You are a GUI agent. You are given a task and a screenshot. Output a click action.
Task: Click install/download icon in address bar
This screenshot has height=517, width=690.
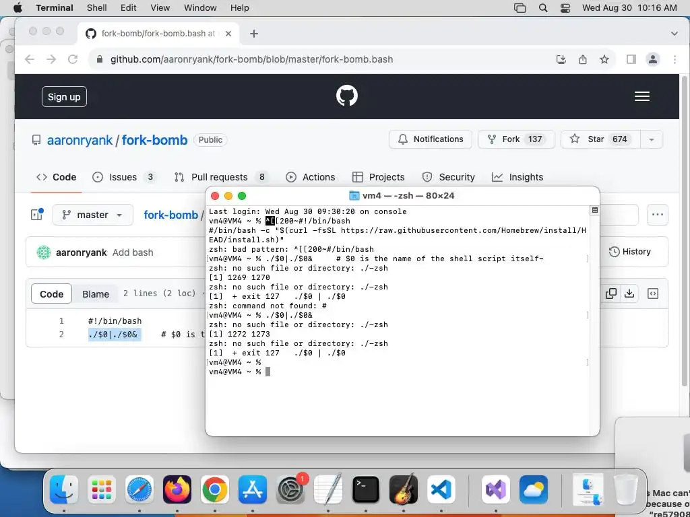(561, 59)
